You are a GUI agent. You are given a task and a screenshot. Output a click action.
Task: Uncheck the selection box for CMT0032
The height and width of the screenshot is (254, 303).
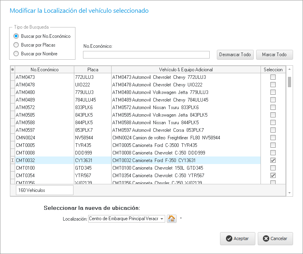click(273, 160)
